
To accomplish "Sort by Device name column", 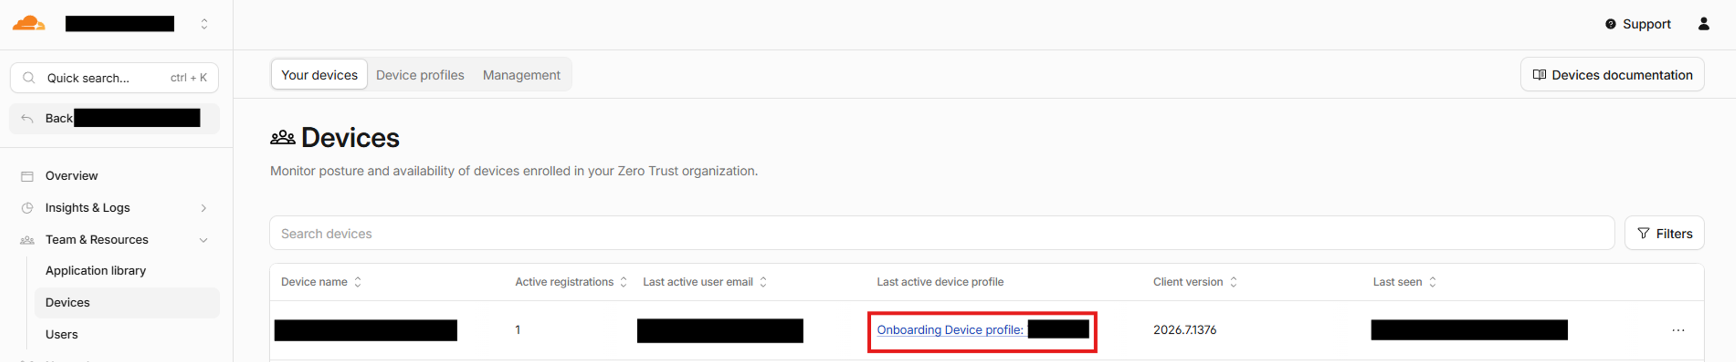I will coord(358,282).
